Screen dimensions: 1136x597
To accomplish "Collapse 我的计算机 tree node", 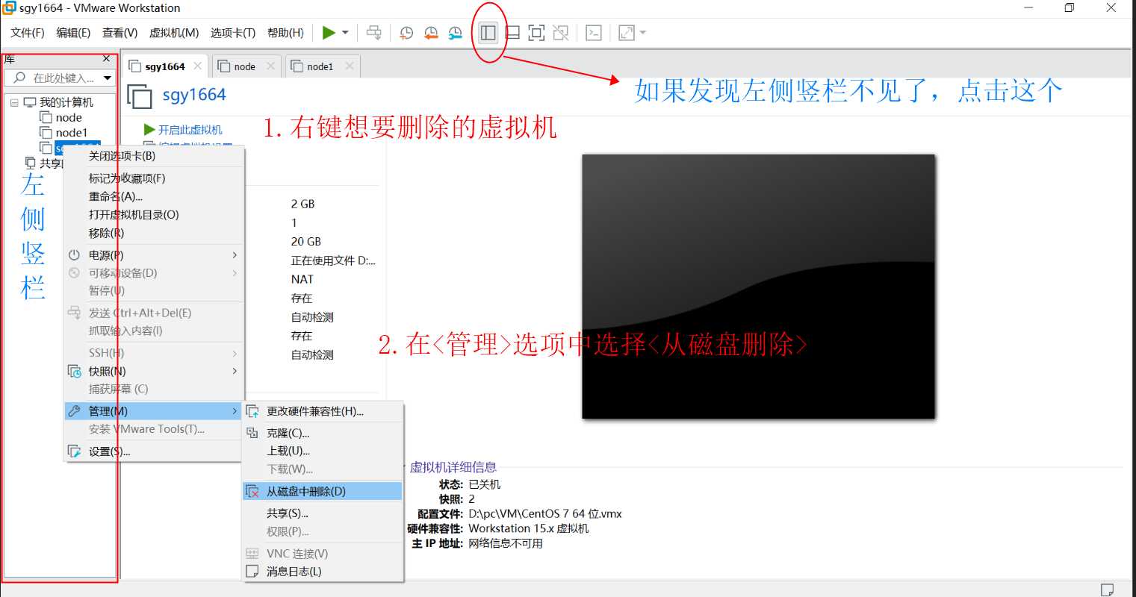I will tap(14, 102).
